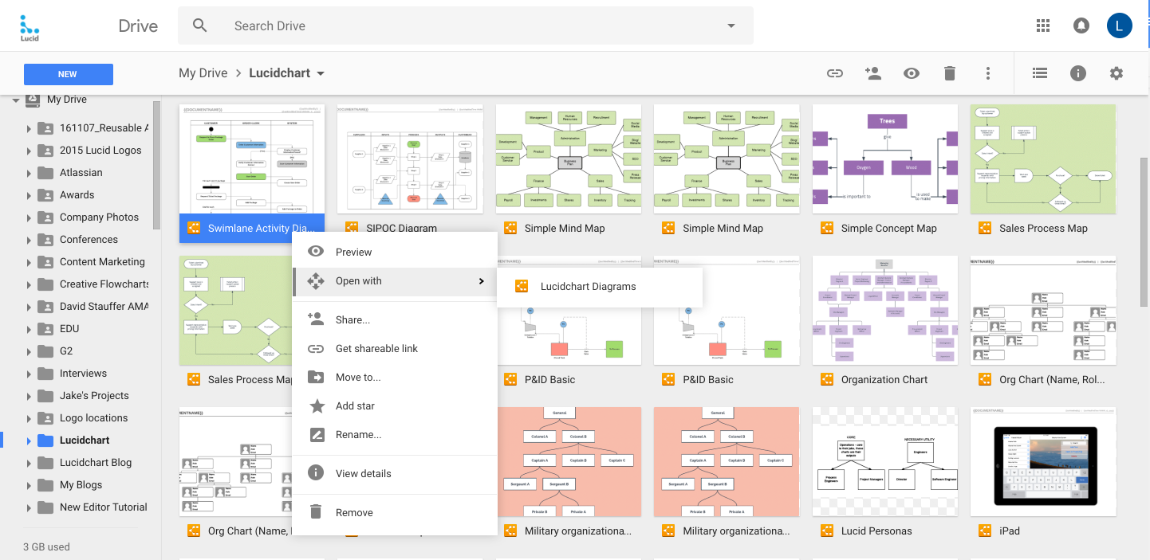
Task: Open the More actions vertical dots icon
Action: [x=988, y=72]
